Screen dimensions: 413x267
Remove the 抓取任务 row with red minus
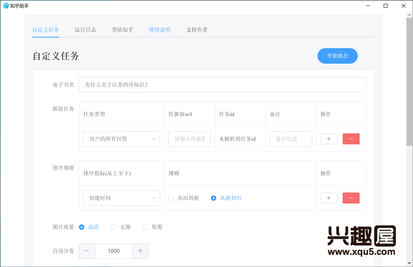coord(351,139)
